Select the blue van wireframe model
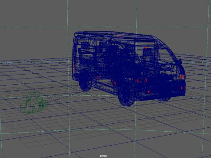 (129, 68)
